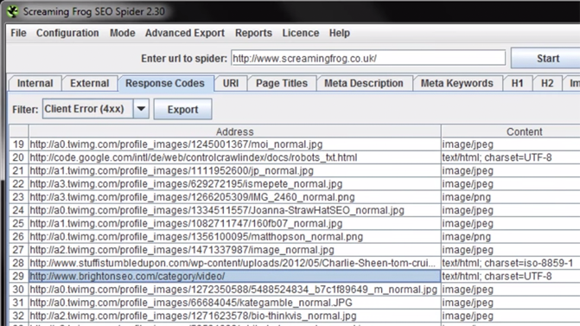Click the image/png content cell in row 23
The height and width of the screenshot is (326, 580).
(511, 197)
